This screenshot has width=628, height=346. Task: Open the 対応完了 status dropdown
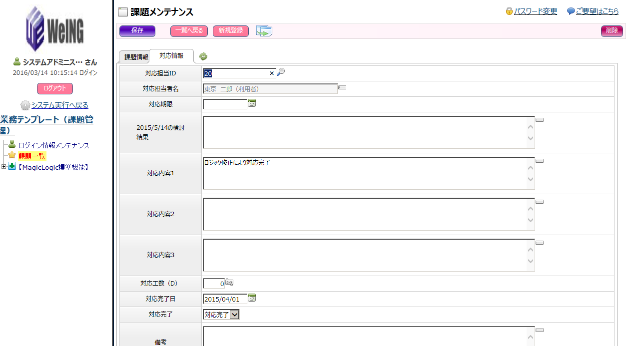coord(234,315)
